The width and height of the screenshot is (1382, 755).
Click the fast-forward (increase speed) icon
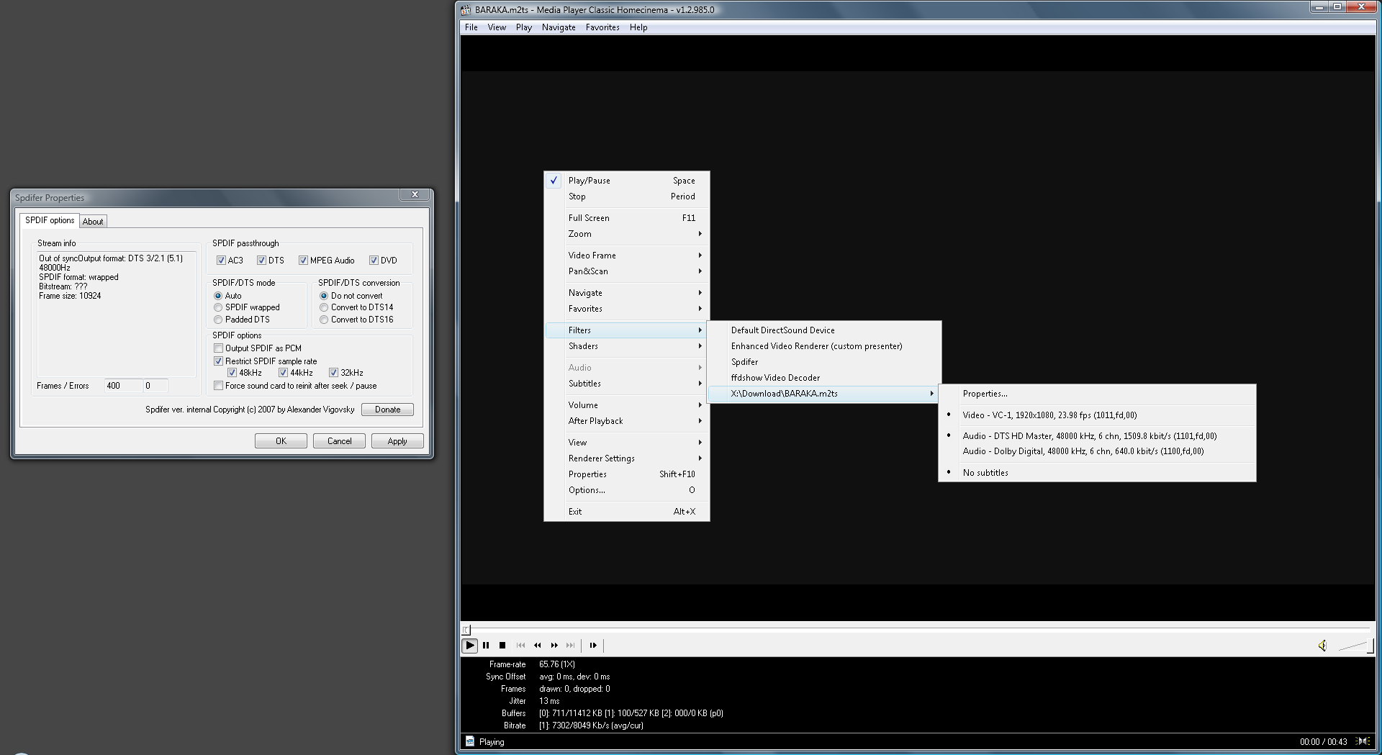coord(554,646)
